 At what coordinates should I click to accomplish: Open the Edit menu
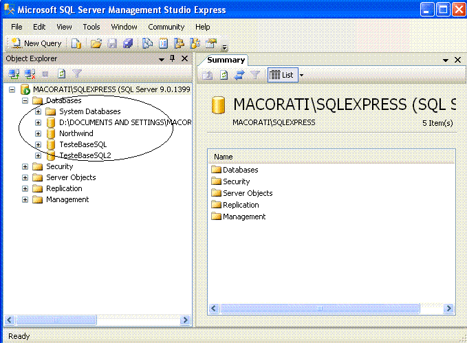tap(39, 27)
